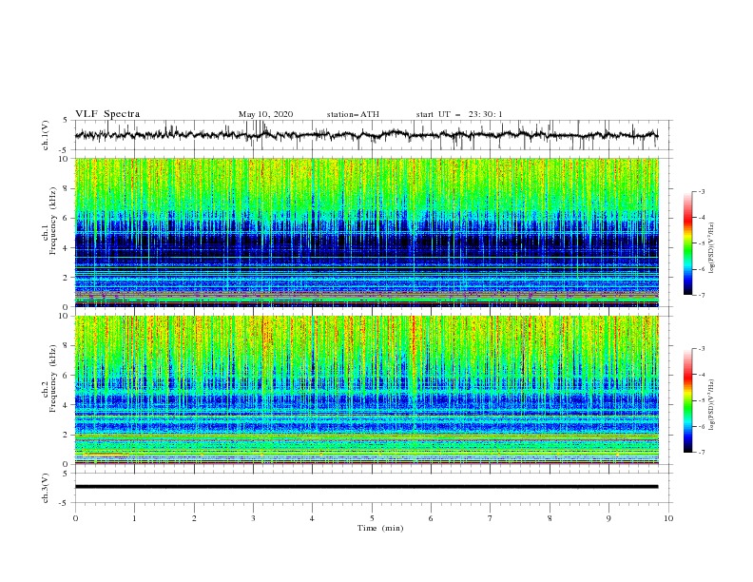The width and height of the screenshot is (753, 582).
Task: Click the "4" kHz tick on ch.2 spectrogram
Action: tap(66, 405)
